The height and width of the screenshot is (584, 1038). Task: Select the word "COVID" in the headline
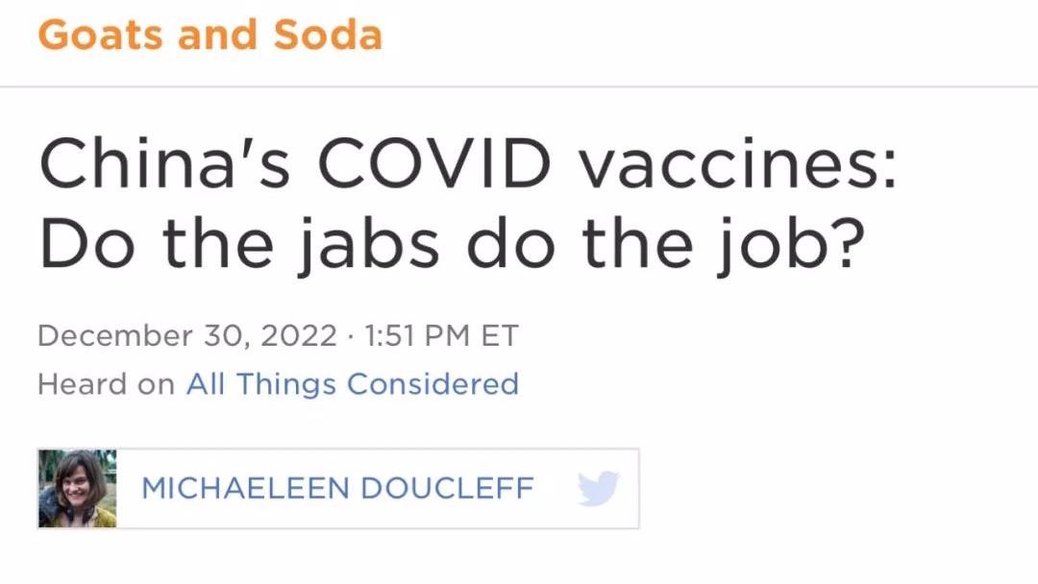click(433, 162)
